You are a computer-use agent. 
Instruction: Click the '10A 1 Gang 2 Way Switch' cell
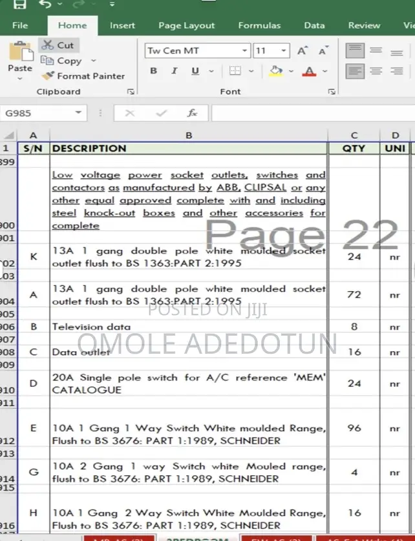(x=189, y=513)
